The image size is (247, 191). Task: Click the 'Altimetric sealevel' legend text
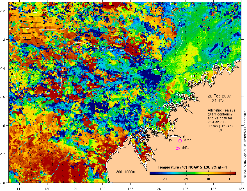tap(221, 110)
